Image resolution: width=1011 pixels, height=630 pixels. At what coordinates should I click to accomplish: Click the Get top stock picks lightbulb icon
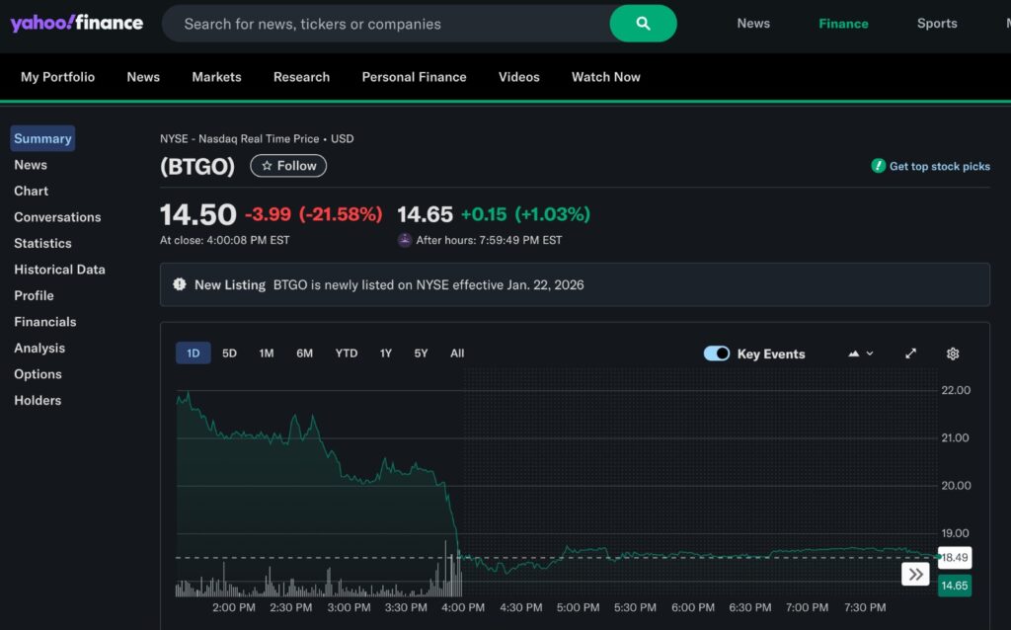[x=877, y=166]
